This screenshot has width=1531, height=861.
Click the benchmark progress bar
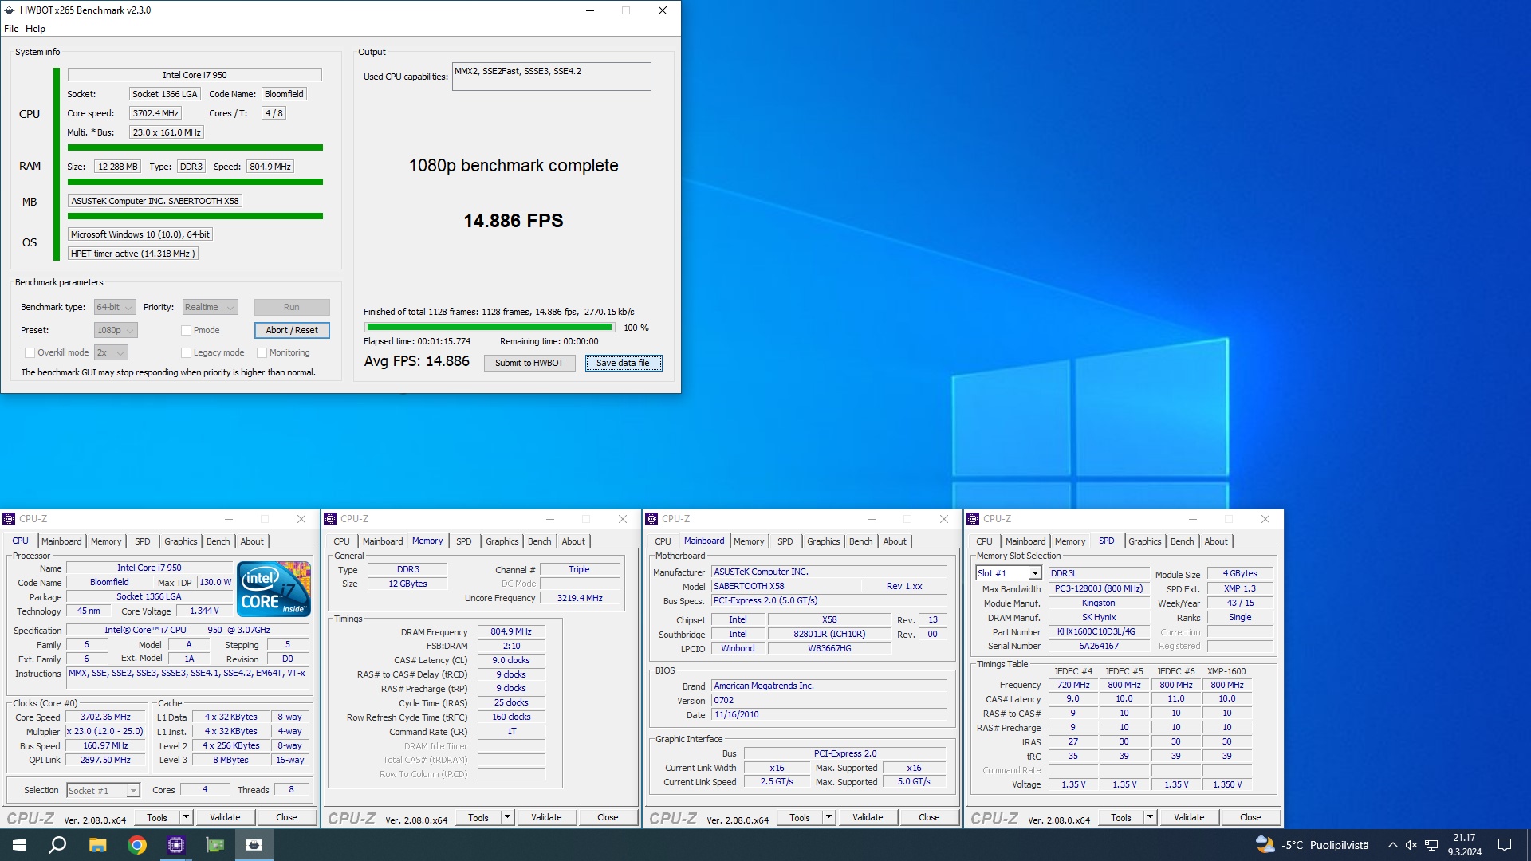490,328
